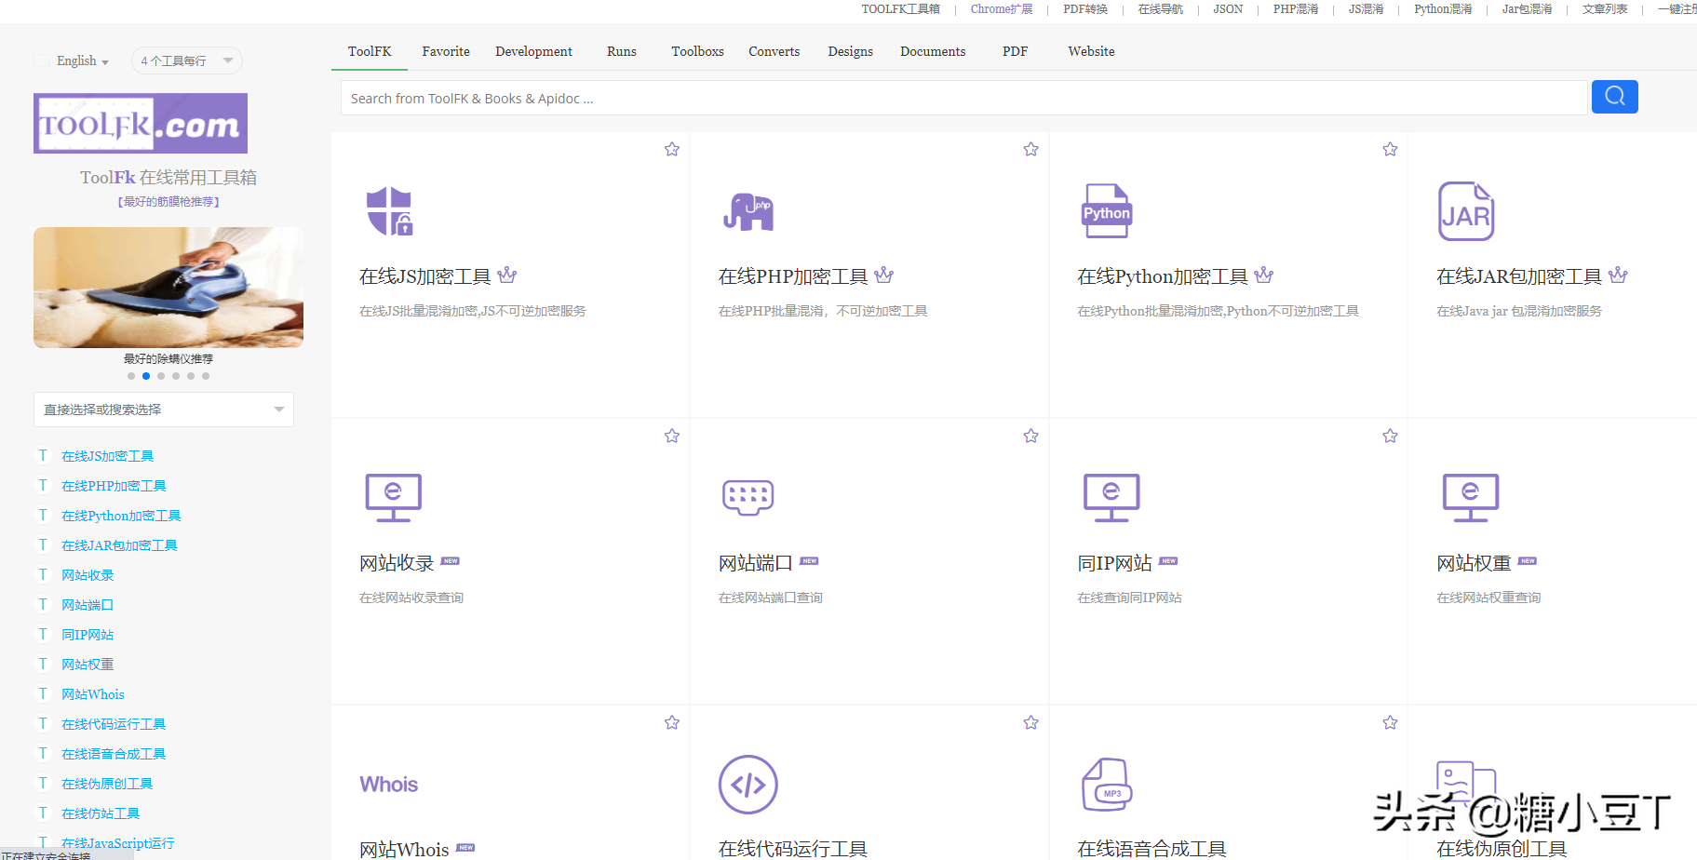Star the 在线PHP加密工具 card as favorite

pos(1030,149)
